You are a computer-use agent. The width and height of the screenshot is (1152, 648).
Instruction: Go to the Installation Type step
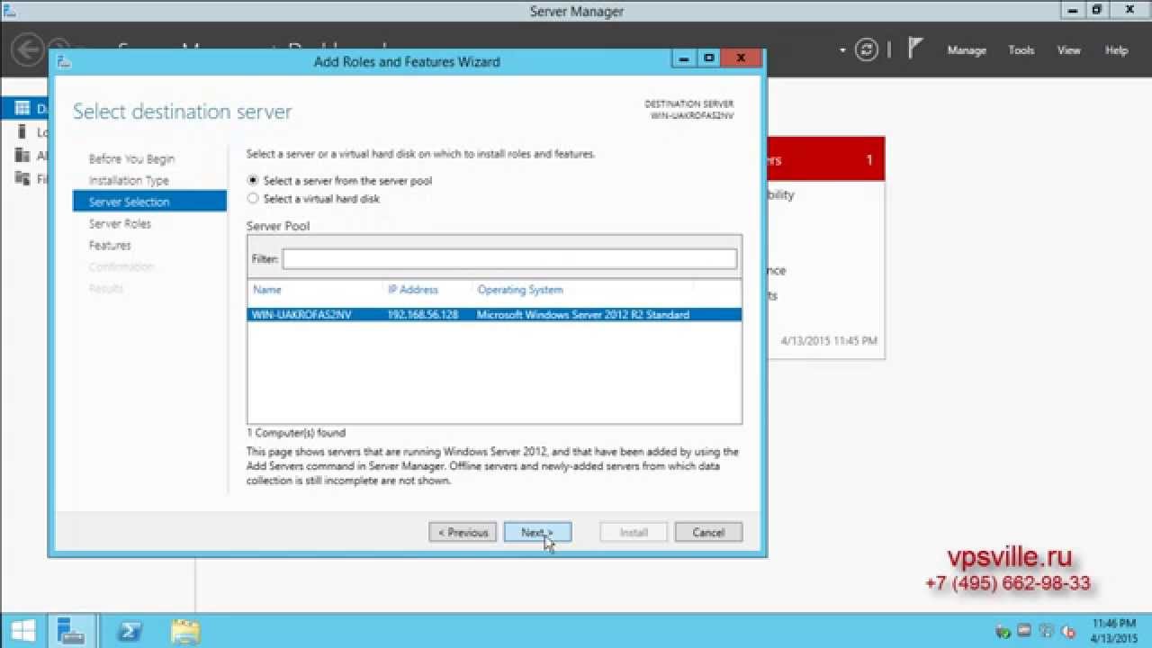point(129,181)
